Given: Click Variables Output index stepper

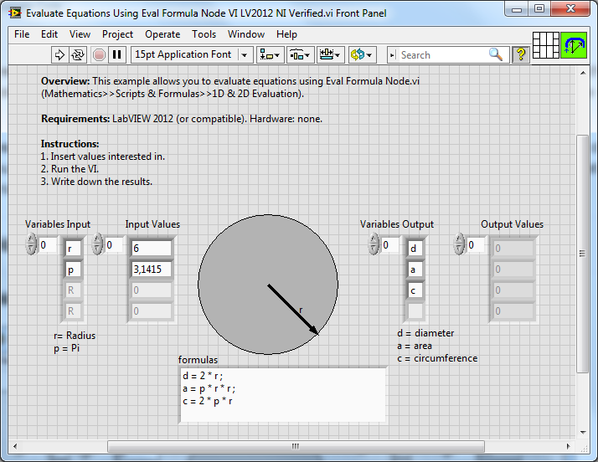Looking at the screenshot, I should coord(374,244).
